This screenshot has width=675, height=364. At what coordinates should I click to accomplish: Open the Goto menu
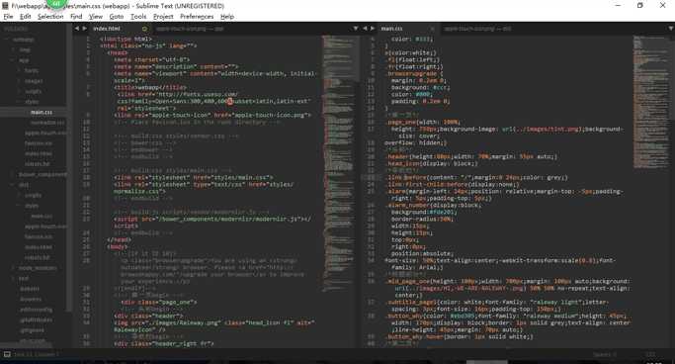pos(117,17)
